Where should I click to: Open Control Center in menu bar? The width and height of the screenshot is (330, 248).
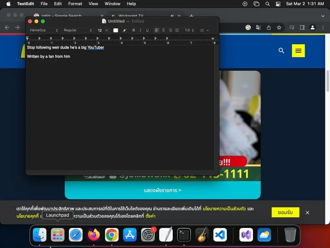click(x=278, y=4)
